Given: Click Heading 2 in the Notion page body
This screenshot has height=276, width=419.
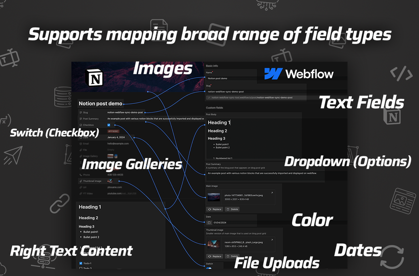Looking at the screenshot, I should [89, 218].
